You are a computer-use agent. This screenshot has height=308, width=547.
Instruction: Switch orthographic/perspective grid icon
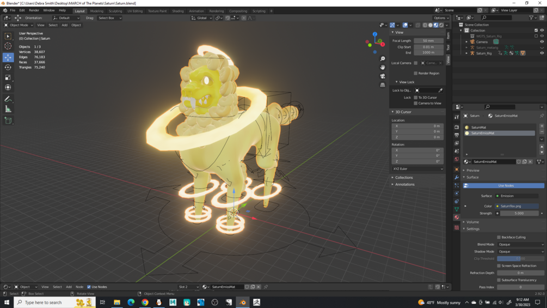(x=383, y=85)
